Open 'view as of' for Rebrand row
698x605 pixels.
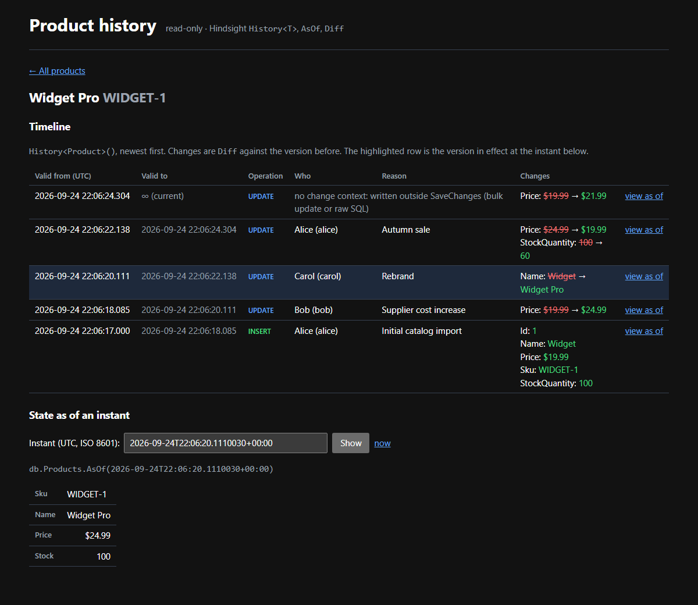pyautogui.click(x=644, y=276)
